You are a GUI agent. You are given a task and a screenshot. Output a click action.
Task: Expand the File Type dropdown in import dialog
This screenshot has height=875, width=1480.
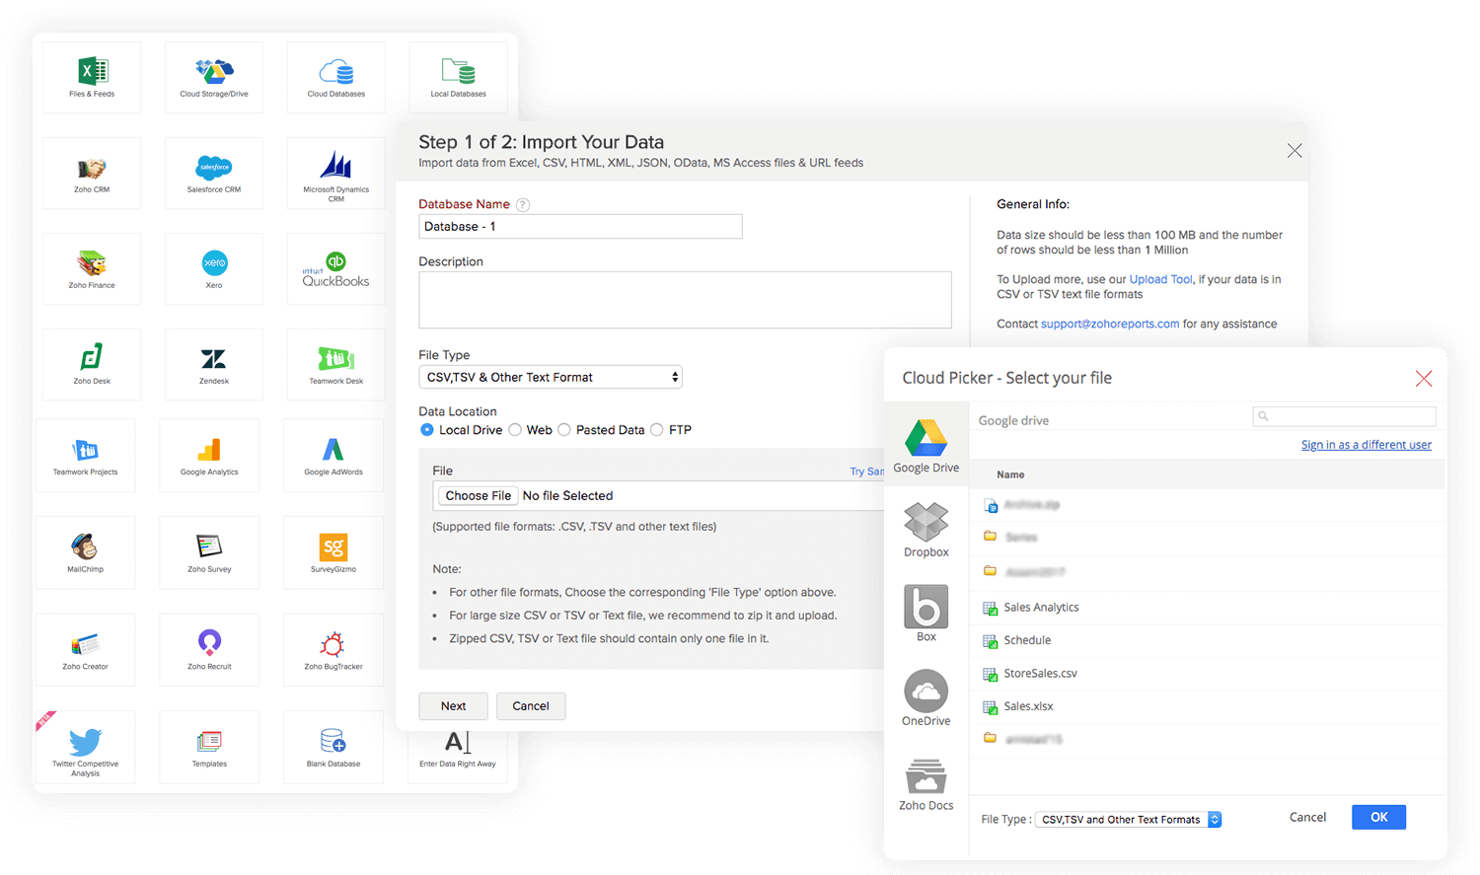coord(551,377)
